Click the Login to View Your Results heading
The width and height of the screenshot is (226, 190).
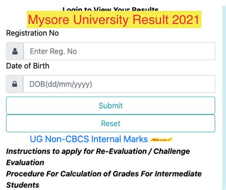[x=111, y=9]
